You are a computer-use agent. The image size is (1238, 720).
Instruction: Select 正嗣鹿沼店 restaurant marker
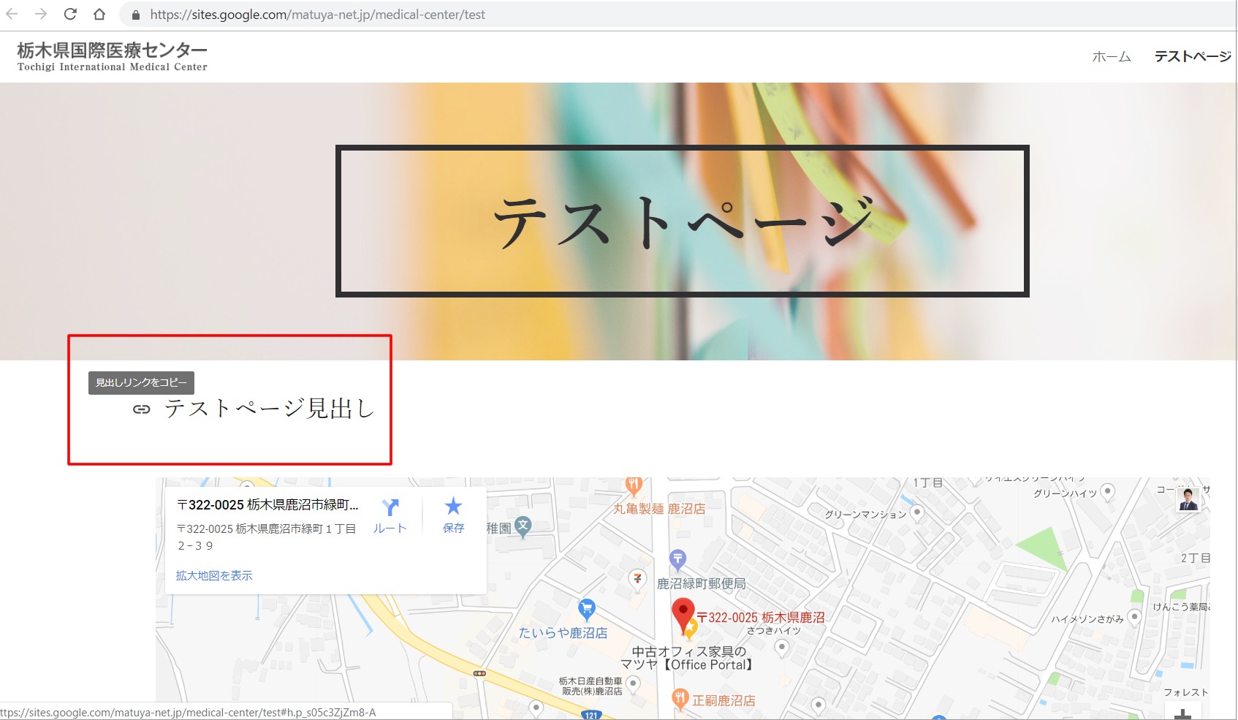tap(680, 699)
